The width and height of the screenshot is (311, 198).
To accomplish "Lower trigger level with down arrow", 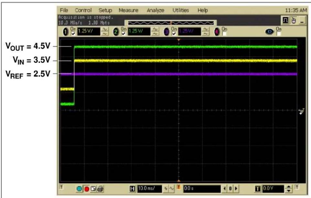I will tap(289, 191).
